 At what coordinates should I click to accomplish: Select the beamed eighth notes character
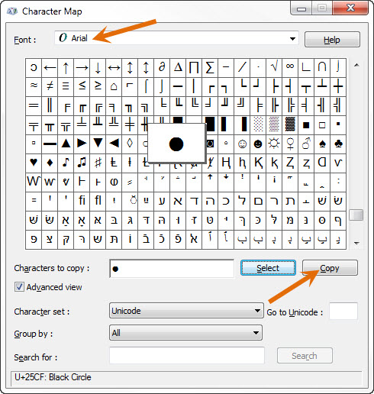coord(82,163)
